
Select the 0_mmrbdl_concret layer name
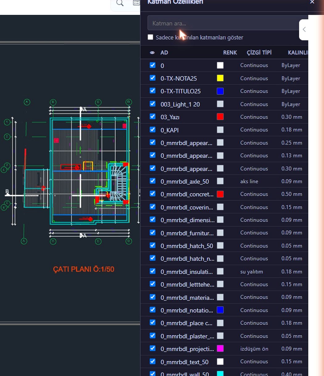click(187, 194)
